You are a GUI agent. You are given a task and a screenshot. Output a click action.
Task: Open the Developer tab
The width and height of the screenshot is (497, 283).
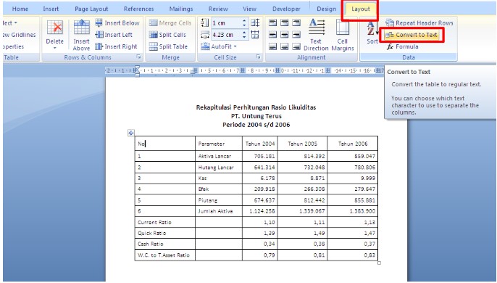tap(286, 9)
